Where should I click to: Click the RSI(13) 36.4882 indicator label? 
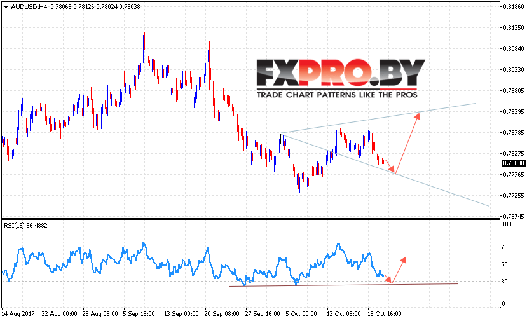[x=25, y=226]
